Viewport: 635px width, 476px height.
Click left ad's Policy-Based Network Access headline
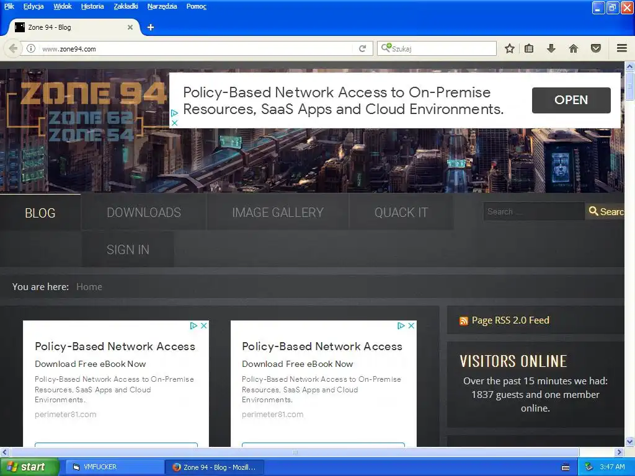115,346
